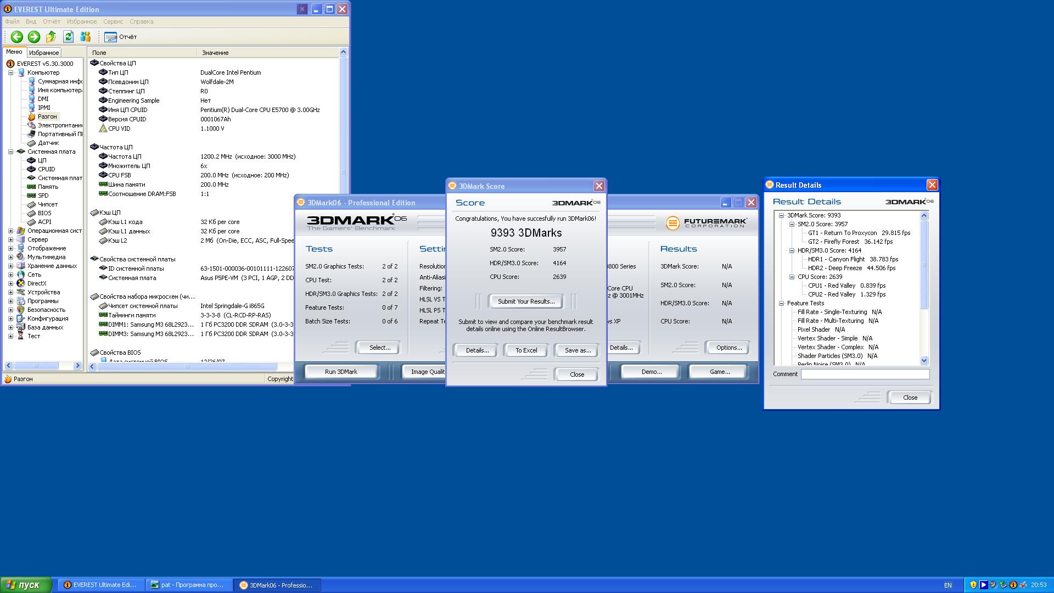Collapse the Feature Tests node
The width and height of the screenshot is (1054, 593).
click(781, 303)
